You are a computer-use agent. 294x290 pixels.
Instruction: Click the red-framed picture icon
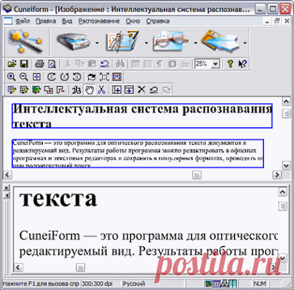[x=117, y=77]
